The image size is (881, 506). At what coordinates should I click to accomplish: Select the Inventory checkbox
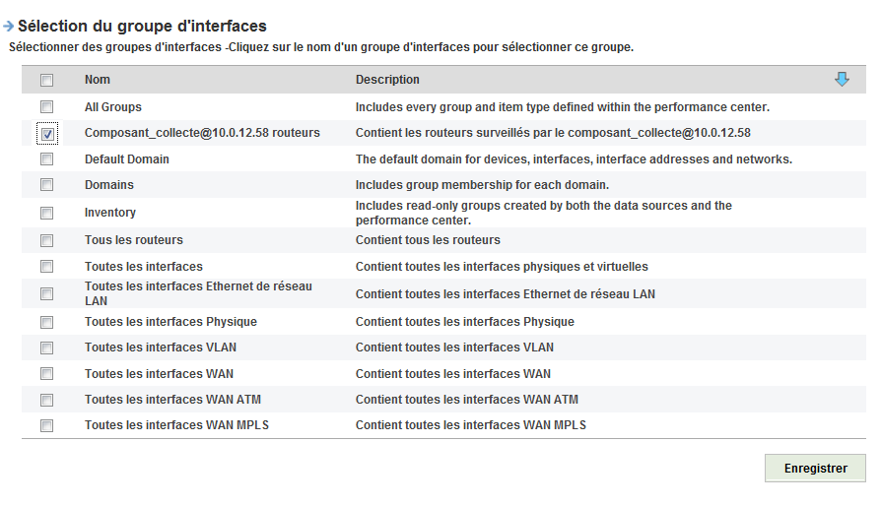[x=47, y=213]
